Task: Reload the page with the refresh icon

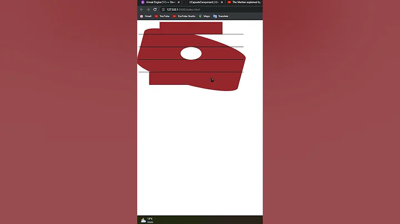Action: pyautogui.click(x=155, y=9)
